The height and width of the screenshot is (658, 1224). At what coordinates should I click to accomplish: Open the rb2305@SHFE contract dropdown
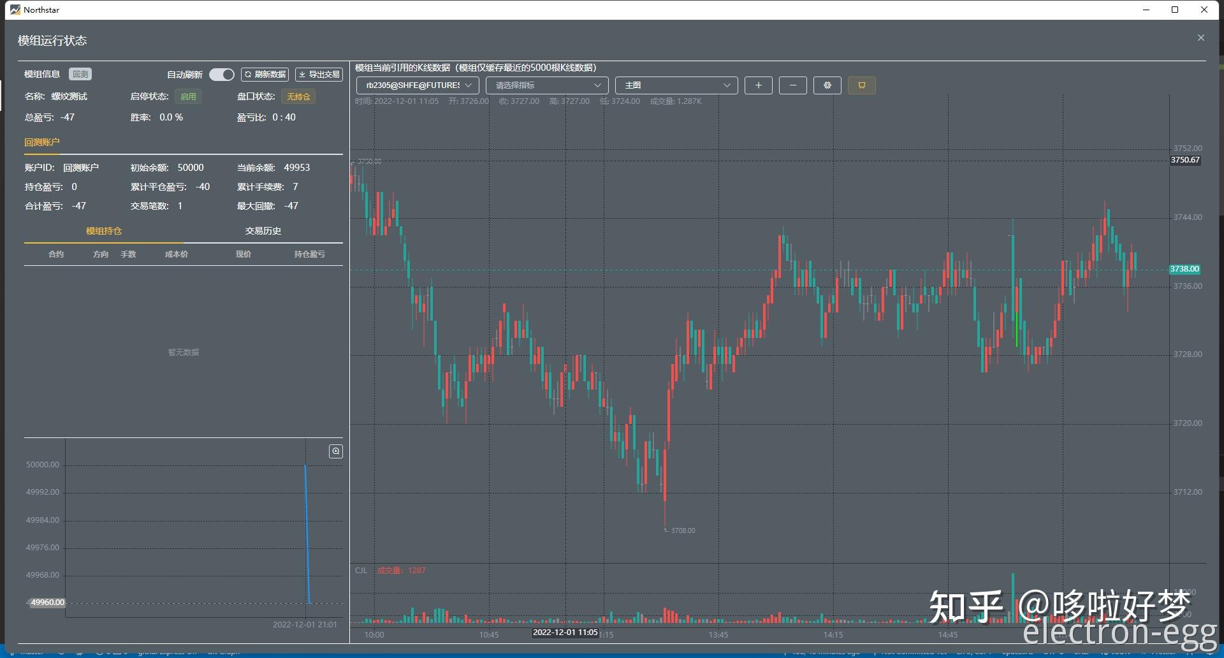[x=418, y=85]
